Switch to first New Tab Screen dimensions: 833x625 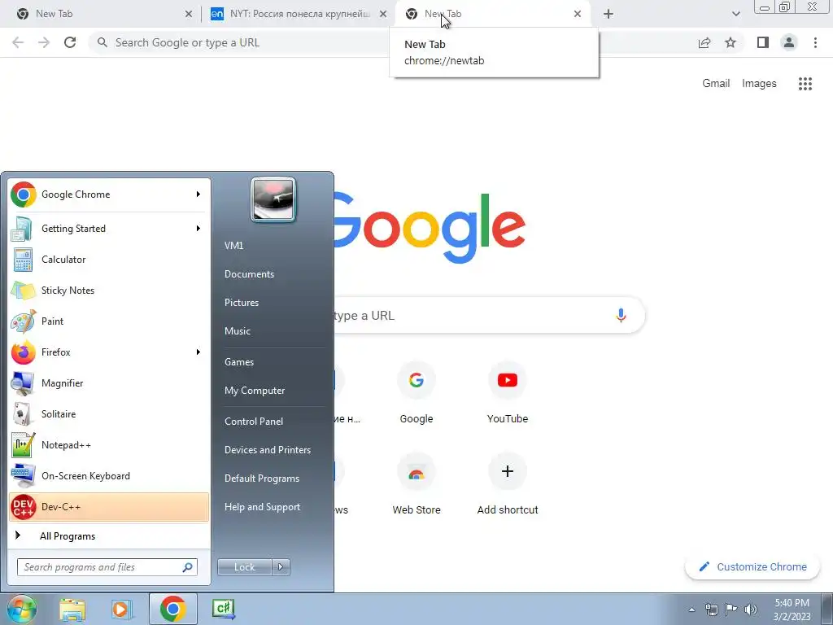[101, 14]
